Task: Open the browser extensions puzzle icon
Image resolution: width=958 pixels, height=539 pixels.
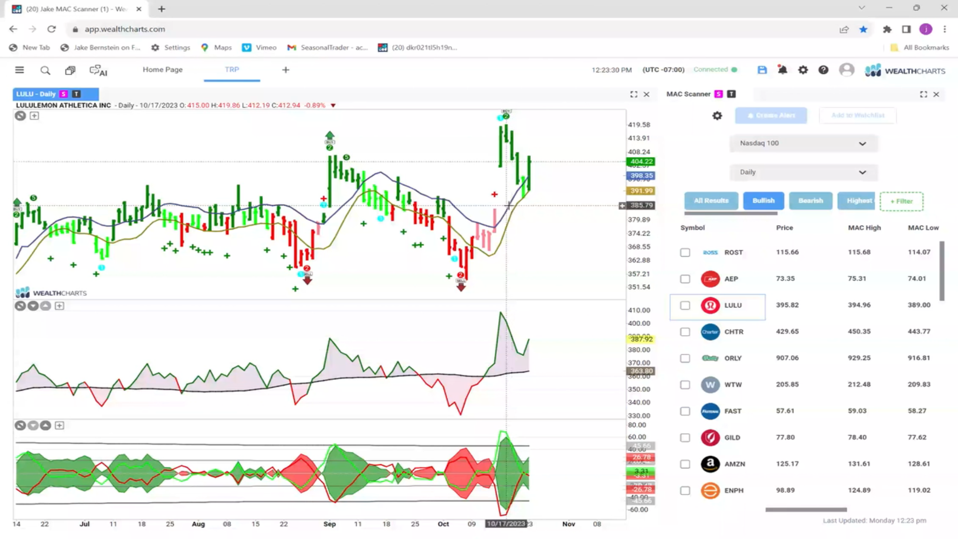Action: tap(887, 29)
